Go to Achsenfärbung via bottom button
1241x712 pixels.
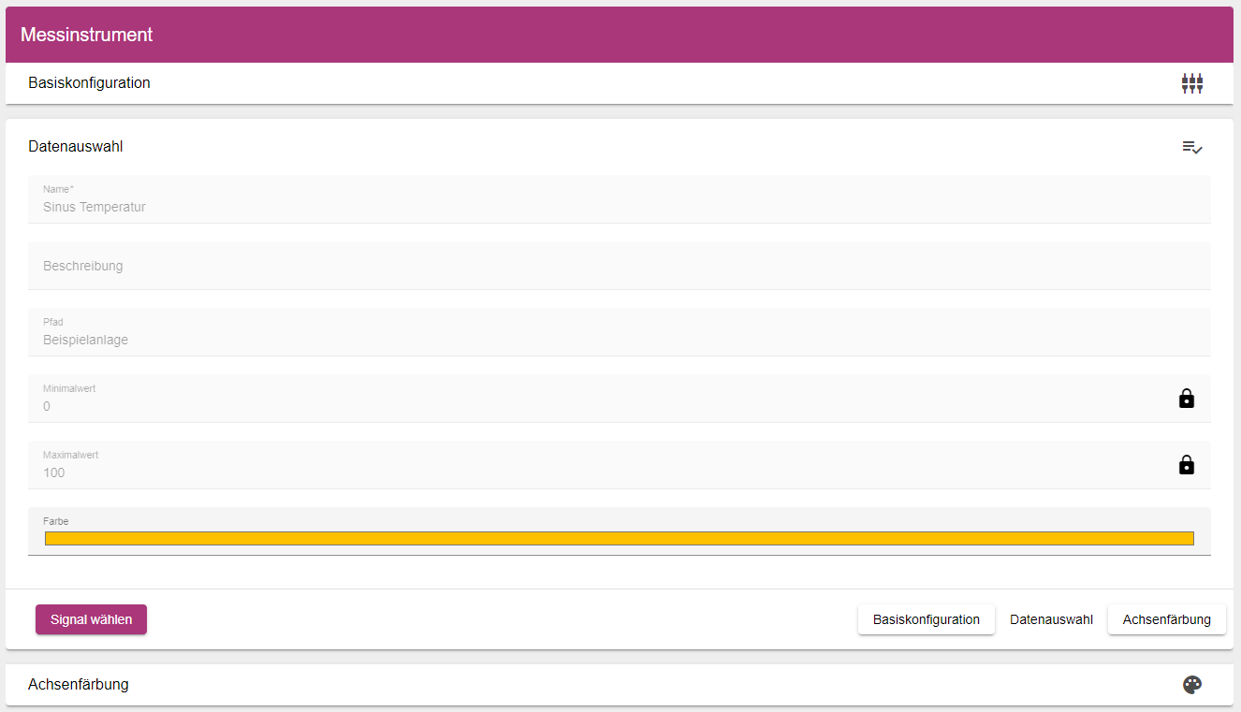point(1166,619)
